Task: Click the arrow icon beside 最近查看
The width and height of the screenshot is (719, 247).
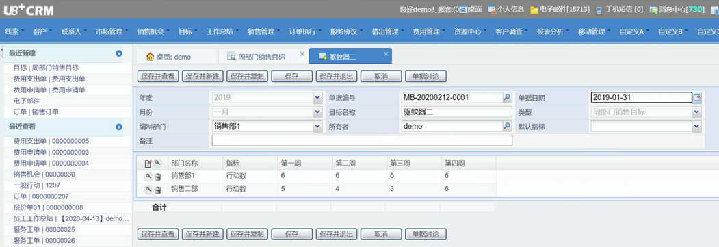Action: point(119,127)
